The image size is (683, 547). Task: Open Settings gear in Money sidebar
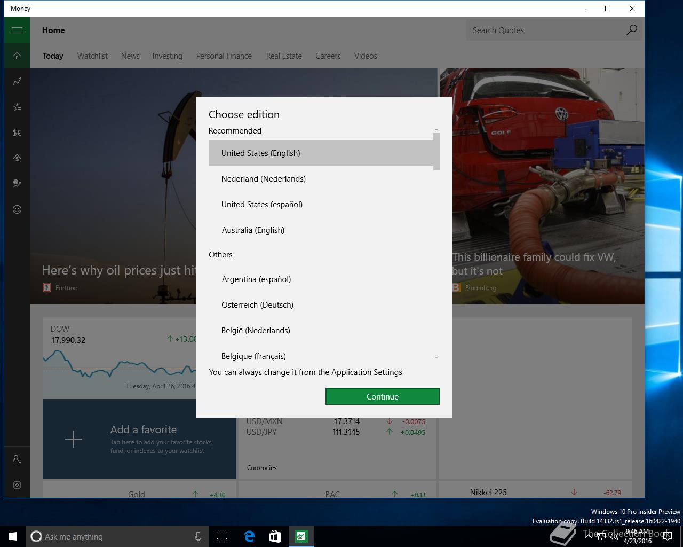pos(17,485)
